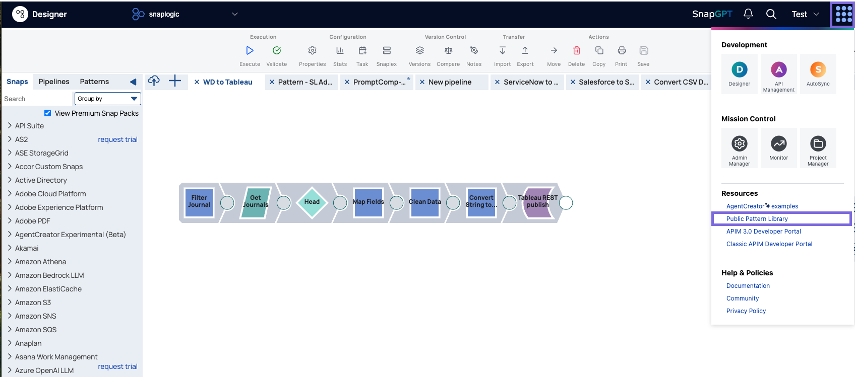Uncheck View Premium Snap Packs checkbox
Viewport: 855px width, 377px height.
pyautogui.click(x=48, y=113)
